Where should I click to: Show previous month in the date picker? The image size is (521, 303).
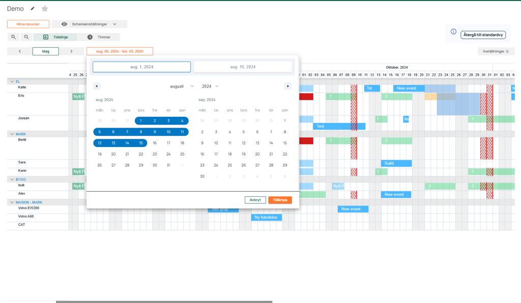point(97,86)
